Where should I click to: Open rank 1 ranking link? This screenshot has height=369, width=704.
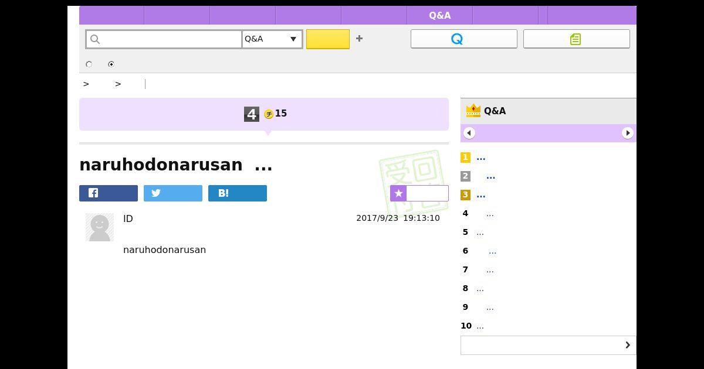click(480, 158)
